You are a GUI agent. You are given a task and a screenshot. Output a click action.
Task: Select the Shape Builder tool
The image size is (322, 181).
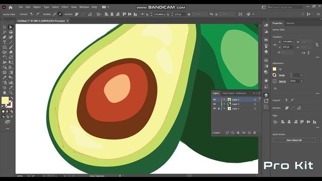tap(5, 67)
